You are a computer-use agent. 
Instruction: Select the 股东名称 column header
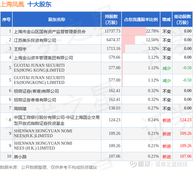pos(57,20)
